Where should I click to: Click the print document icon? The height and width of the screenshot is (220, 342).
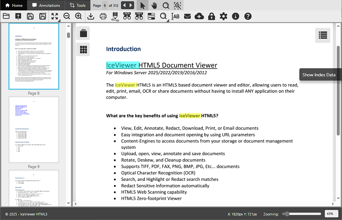pyautogui.click(x=103, y=16)
